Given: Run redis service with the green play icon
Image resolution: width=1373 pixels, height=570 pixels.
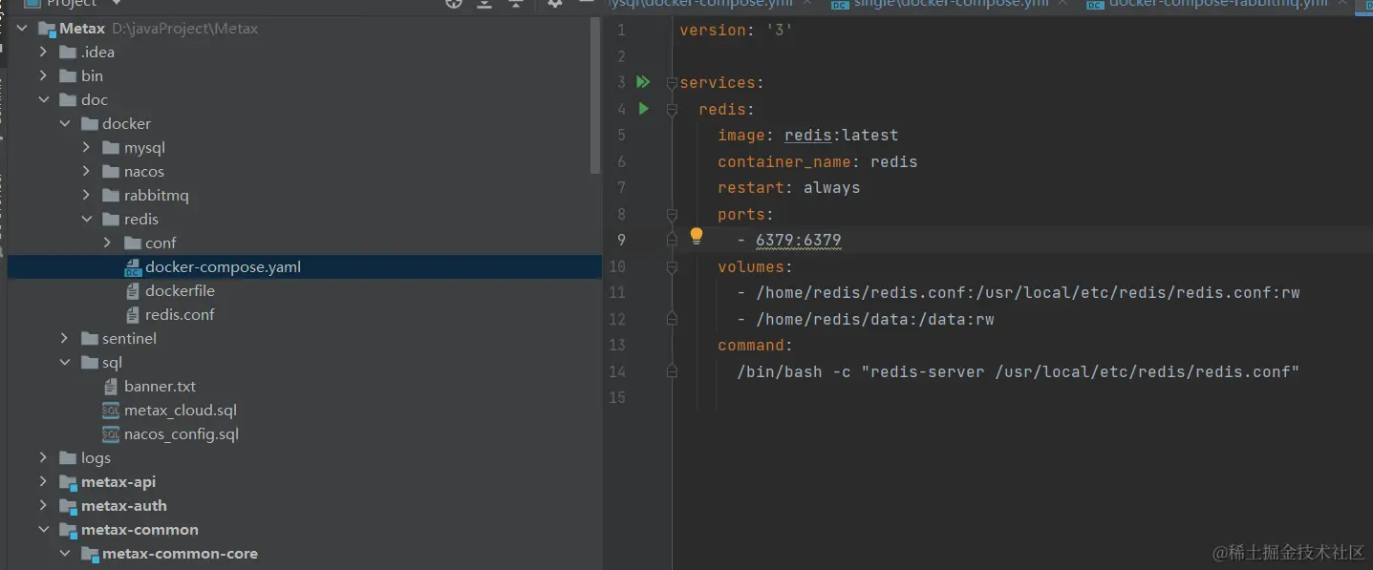Looking at the screenshot, I should [x=644, y=109].
